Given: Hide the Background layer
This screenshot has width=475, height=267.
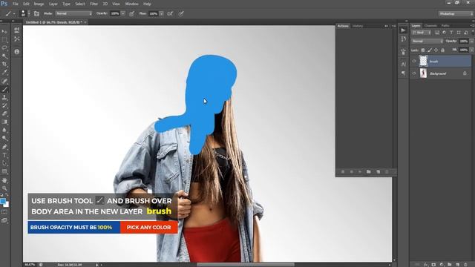Looking at the screenshot, I should [x=414, y=73].
